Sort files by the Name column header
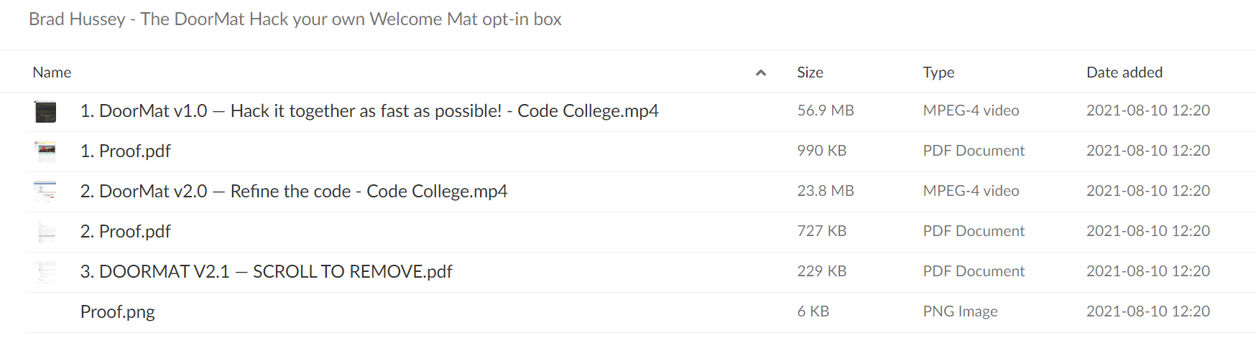 click(x=52, y=72)
